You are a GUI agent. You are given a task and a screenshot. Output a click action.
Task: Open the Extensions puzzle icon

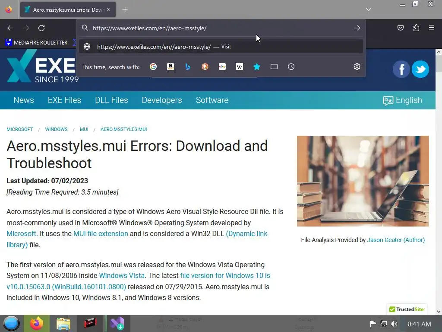(416, 28)
